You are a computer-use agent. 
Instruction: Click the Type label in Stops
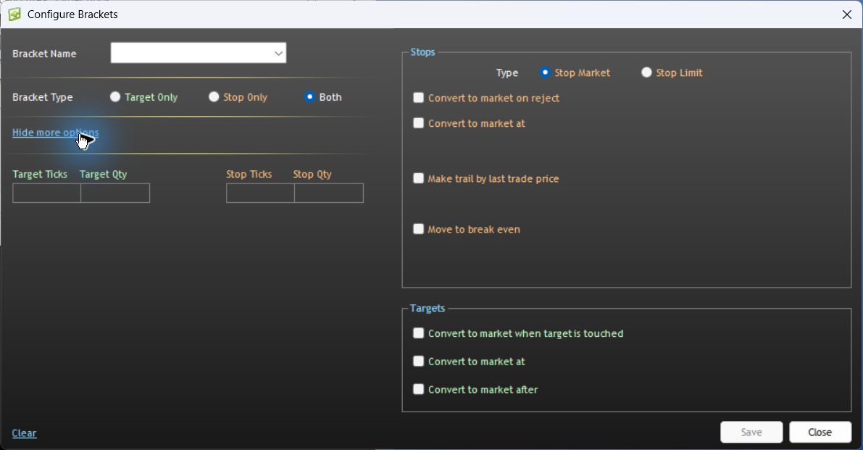(507, 72)
